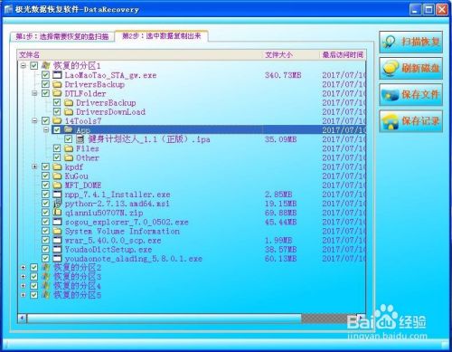Click the scrollbar right arrow
The height and width of the screenshot is (352, 452).
(361, 319)
